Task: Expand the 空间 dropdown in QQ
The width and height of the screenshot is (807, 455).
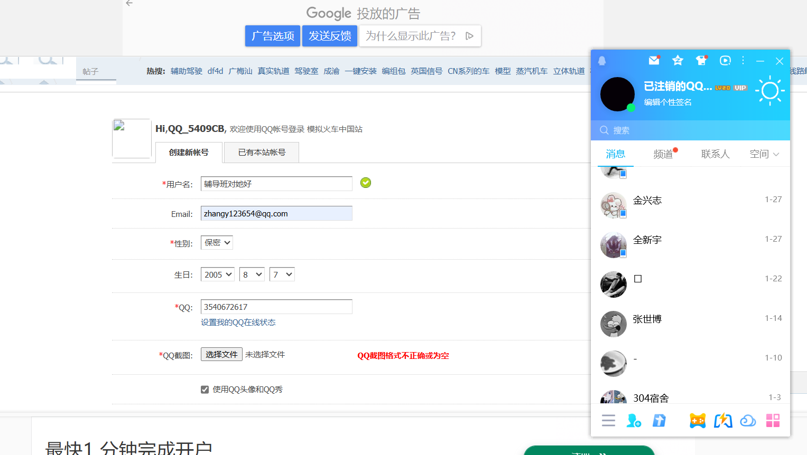Action: tap(764, 154)
